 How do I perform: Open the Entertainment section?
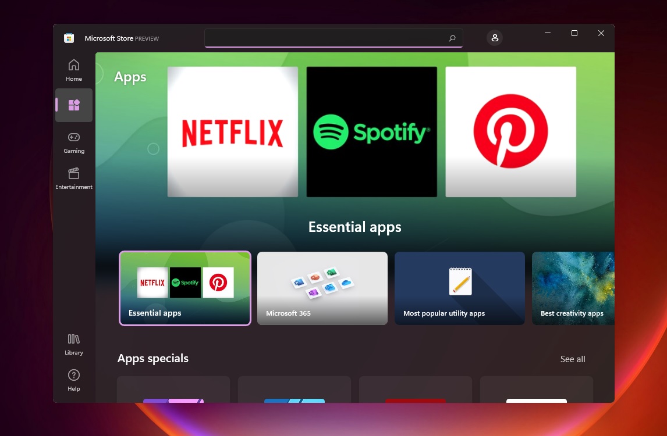[x=73, y=178]
